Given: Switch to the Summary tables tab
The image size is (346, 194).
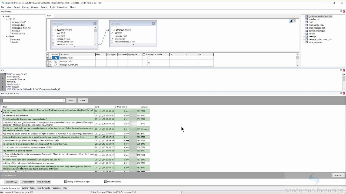Looking at the screenshot, I should point(29,188).
